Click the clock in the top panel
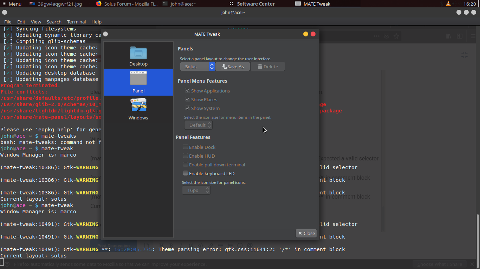The image size is (480, 269). (469, 4)
